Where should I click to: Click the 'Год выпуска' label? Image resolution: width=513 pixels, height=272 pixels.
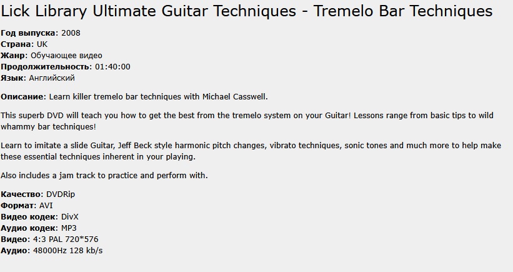(28, 33)
